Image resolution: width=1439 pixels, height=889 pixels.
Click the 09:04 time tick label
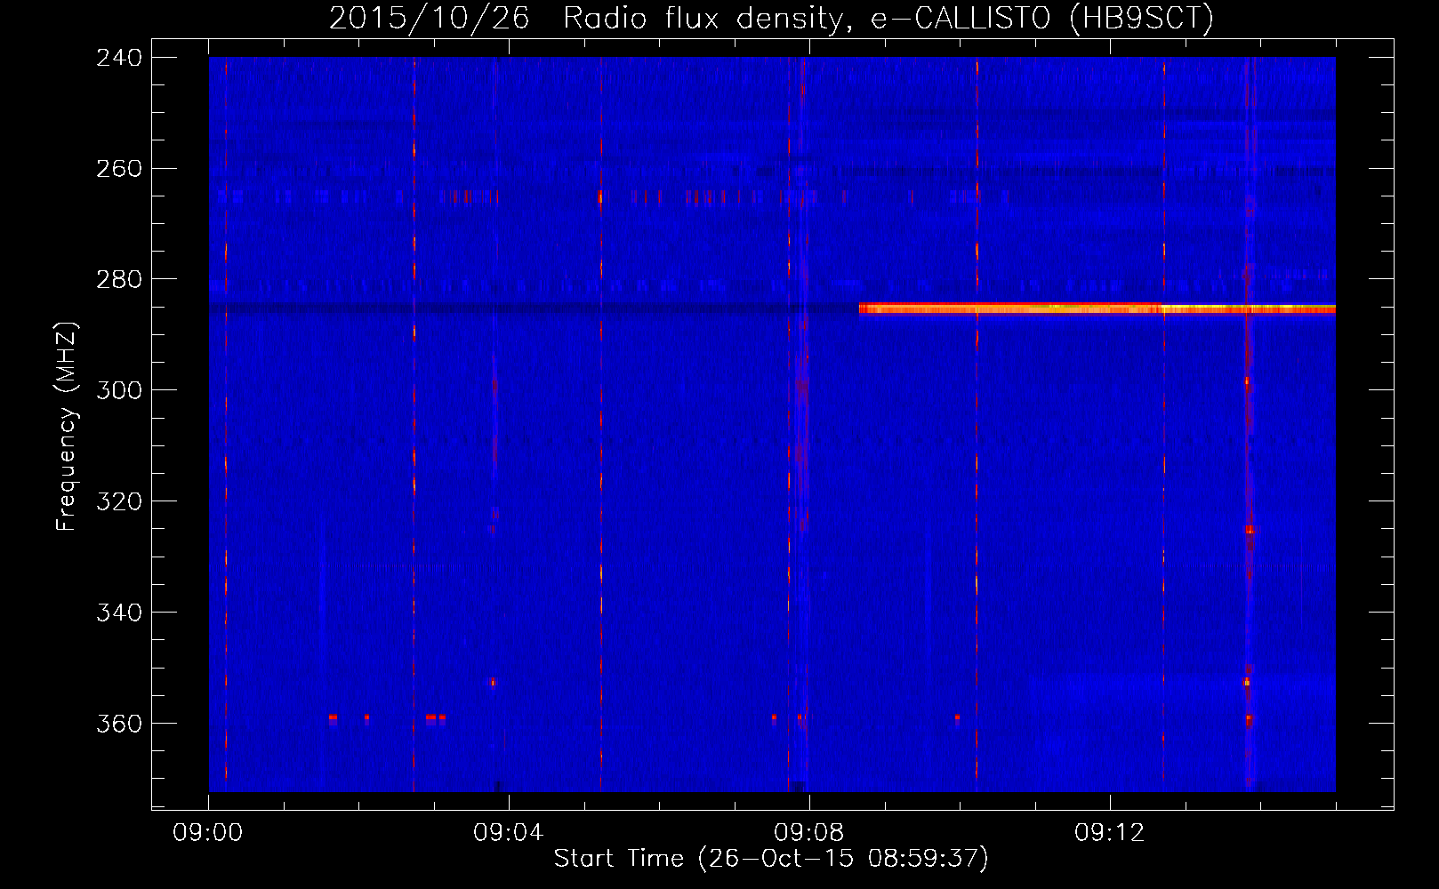click(x=509, y=833)
